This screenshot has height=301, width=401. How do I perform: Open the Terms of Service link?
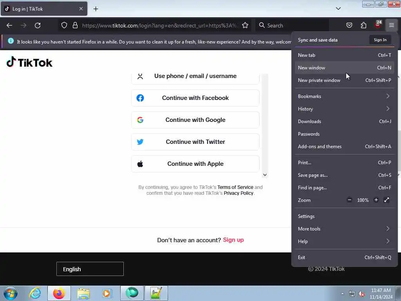coord(235,187)
